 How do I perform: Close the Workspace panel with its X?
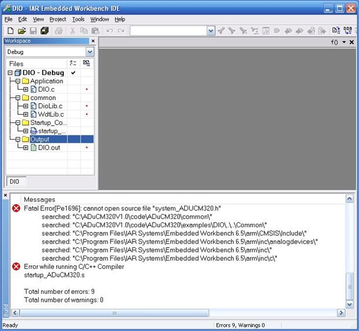(93, 41)
